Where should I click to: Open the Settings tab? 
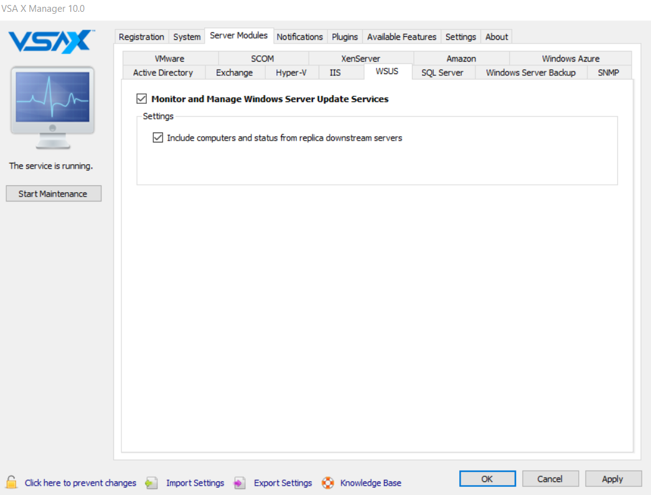click(461, 37)
